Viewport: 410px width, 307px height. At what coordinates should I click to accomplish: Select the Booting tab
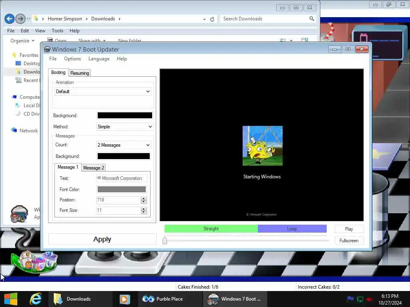point(58,73)
